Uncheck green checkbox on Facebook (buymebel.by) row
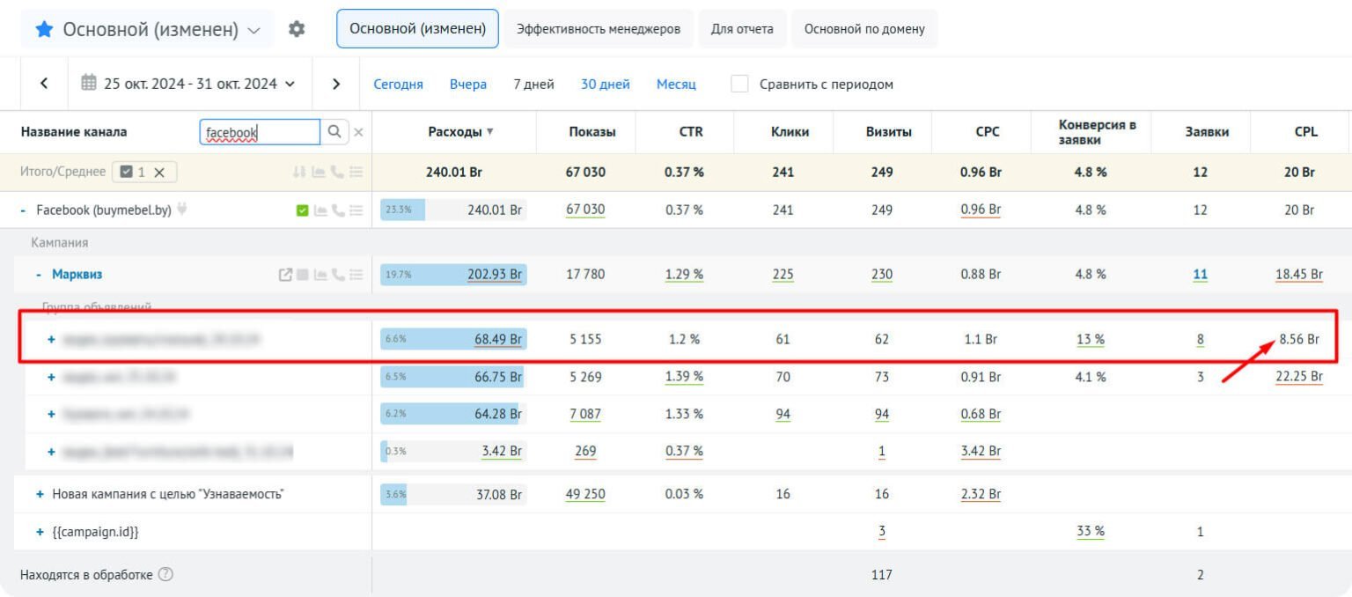1352x597 pixels. [x=303, y=210]
